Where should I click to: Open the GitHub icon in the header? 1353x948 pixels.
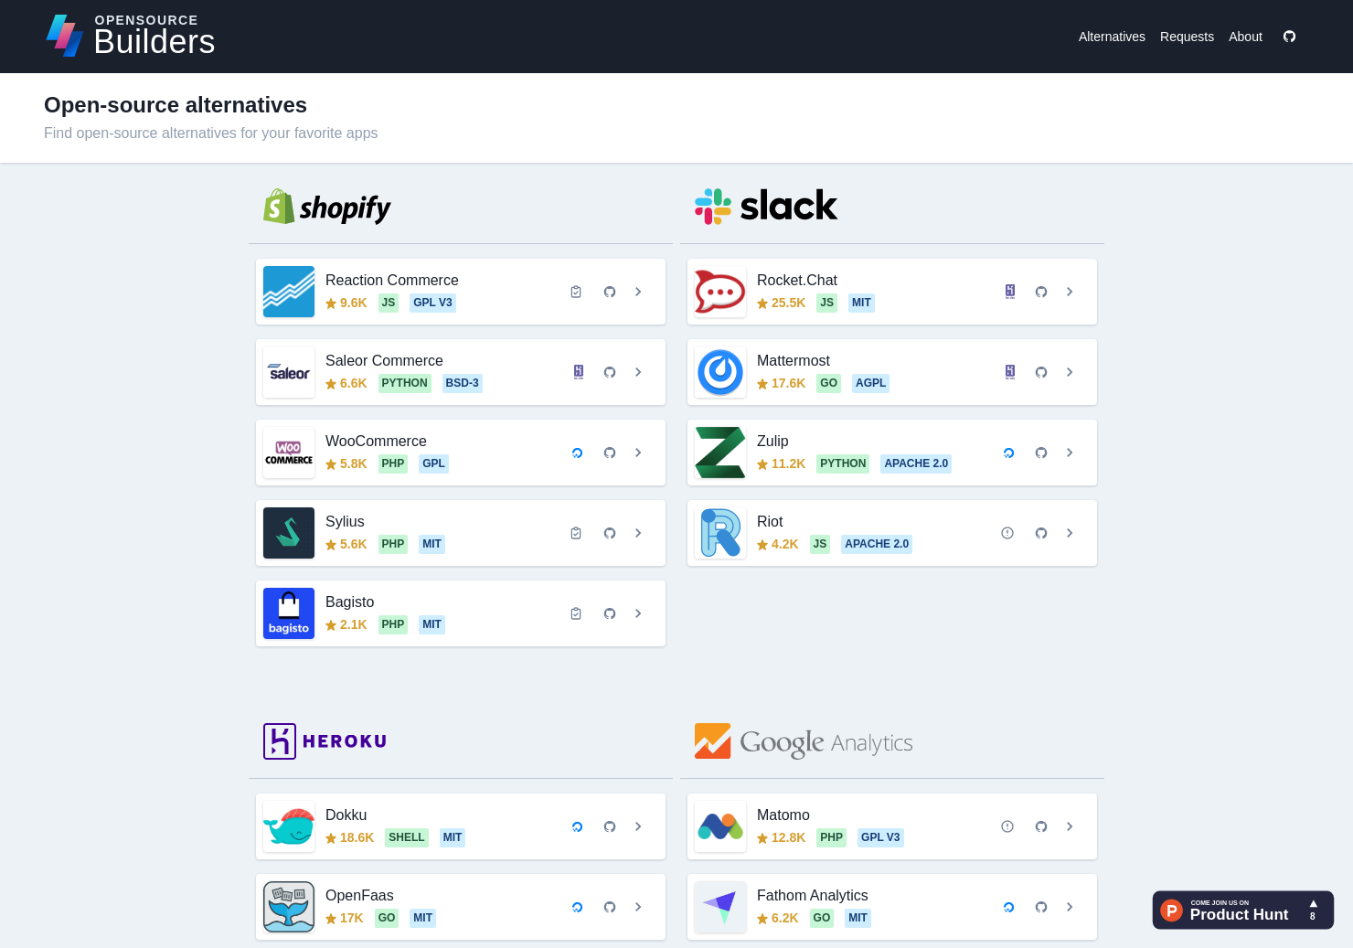tap(1289, 37)
